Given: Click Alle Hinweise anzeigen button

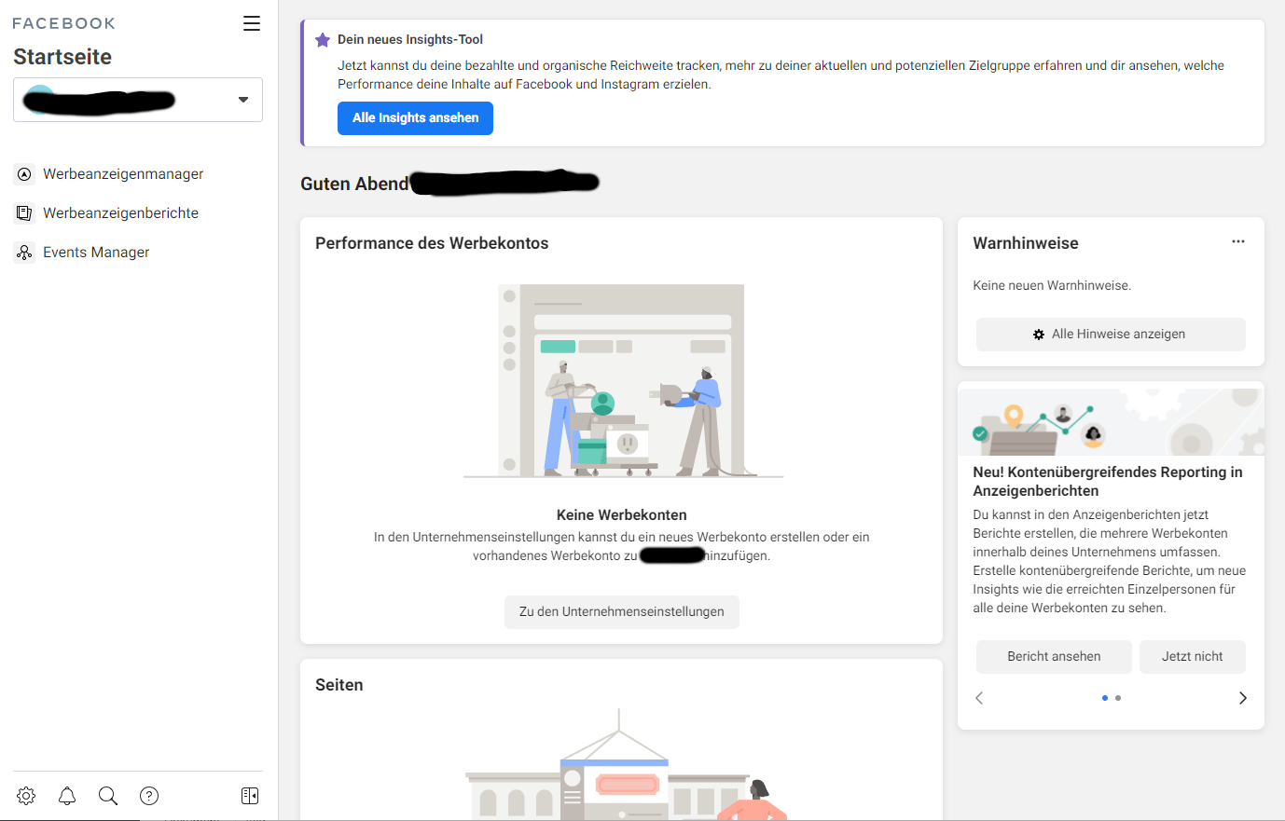Looking at the screenshot, I should coord(1111,335).
